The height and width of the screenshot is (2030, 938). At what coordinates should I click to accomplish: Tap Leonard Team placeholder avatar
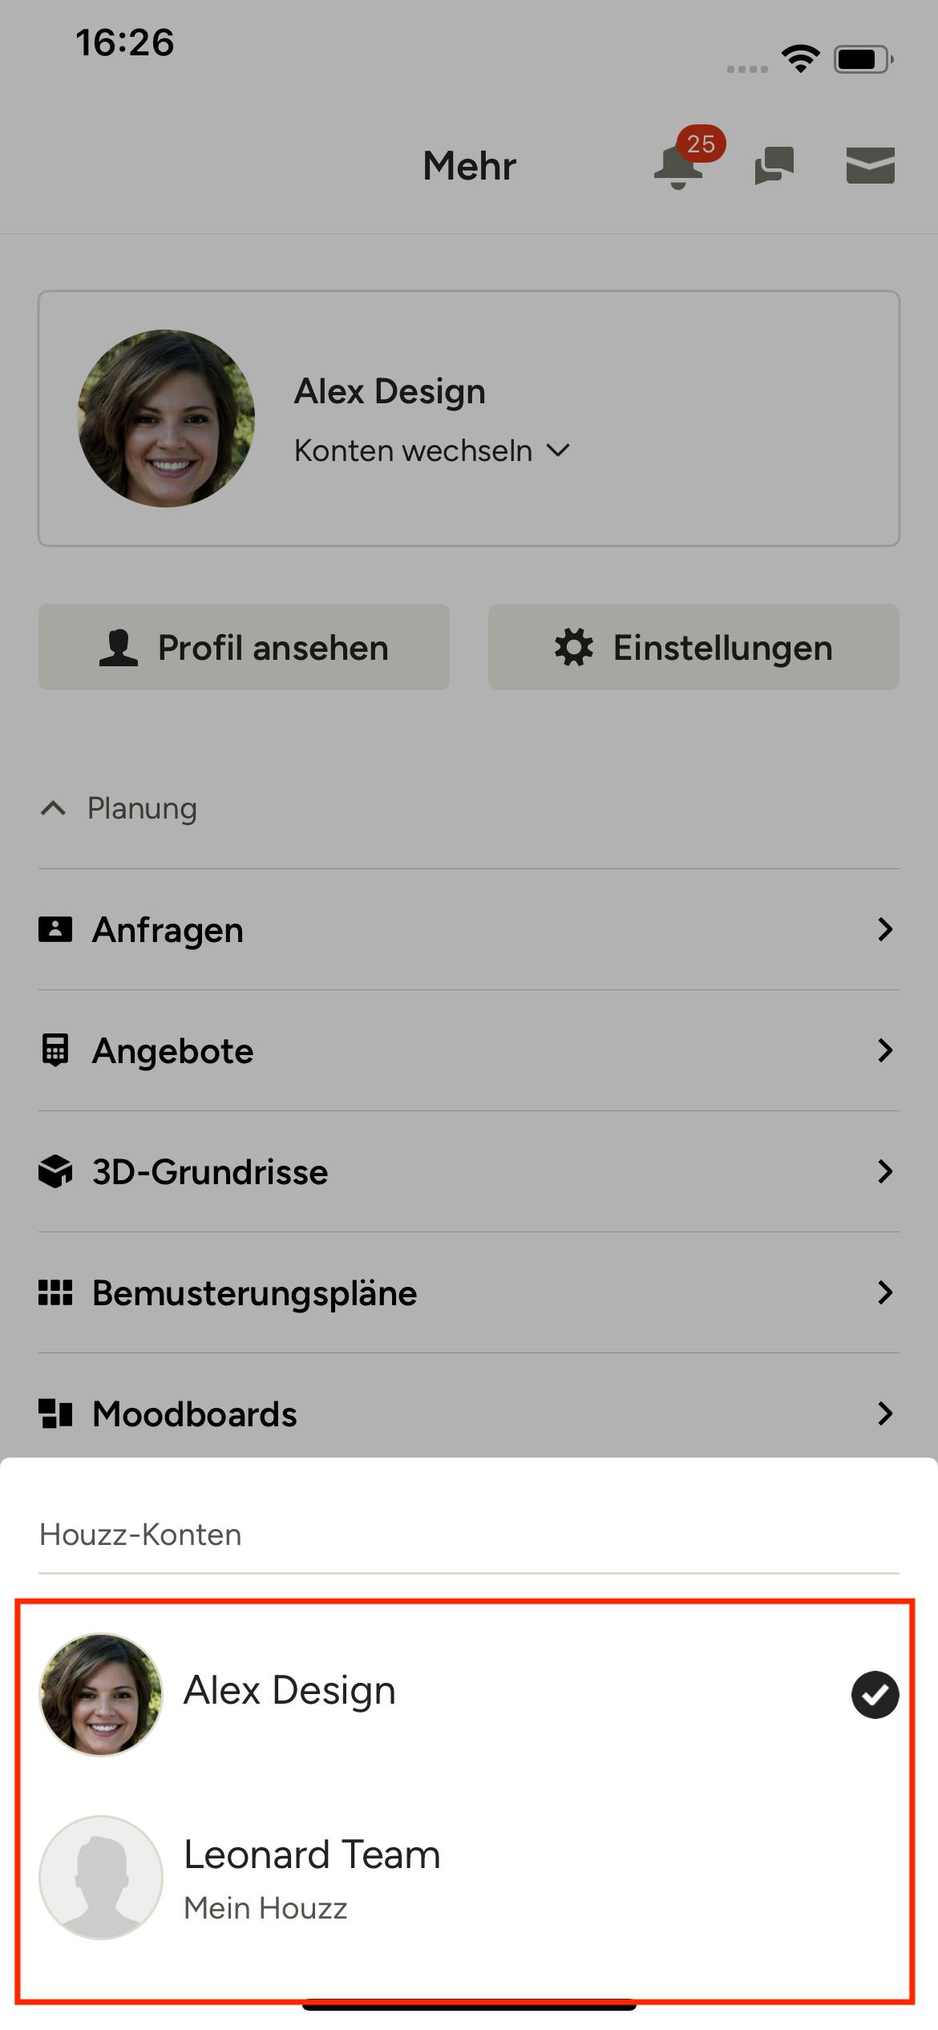pyautogui.click(x=101, y=1878)
